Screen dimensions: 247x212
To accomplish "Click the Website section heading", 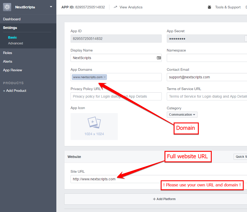I will coord(74,157).
